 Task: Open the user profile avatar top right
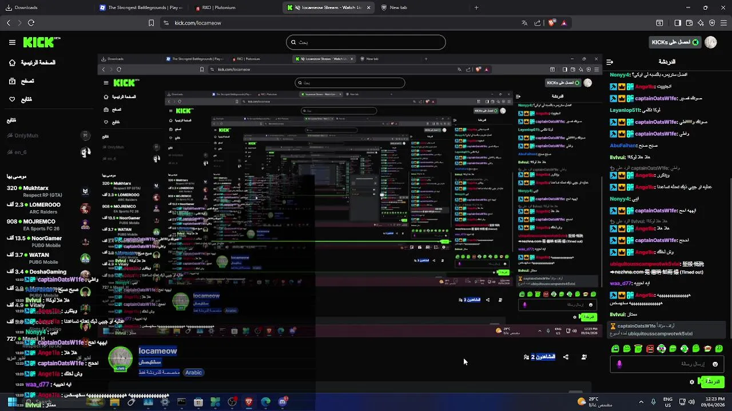[x=711, y=42]
